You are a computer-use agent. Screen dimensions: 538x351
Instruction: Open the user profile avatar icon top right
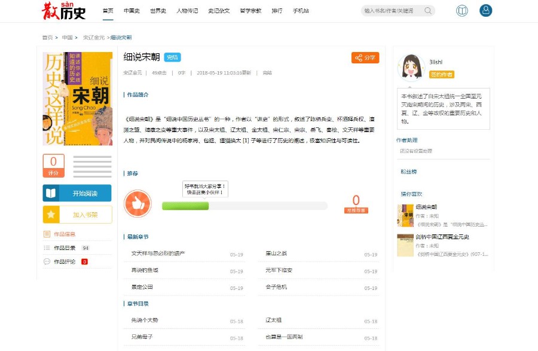tap(485, 10)
